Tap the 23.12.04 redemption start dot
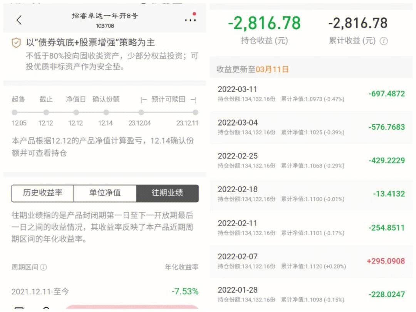Viewport: 416px width, 312px height. click(141, 112)
